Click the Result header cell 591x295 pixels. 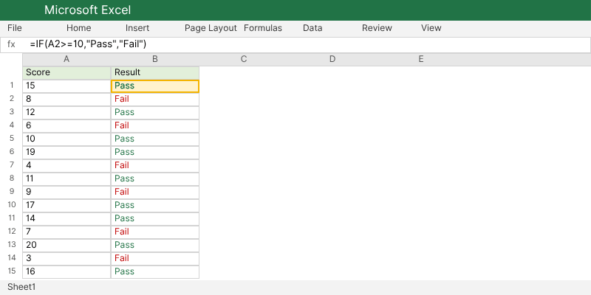[155, 72]
